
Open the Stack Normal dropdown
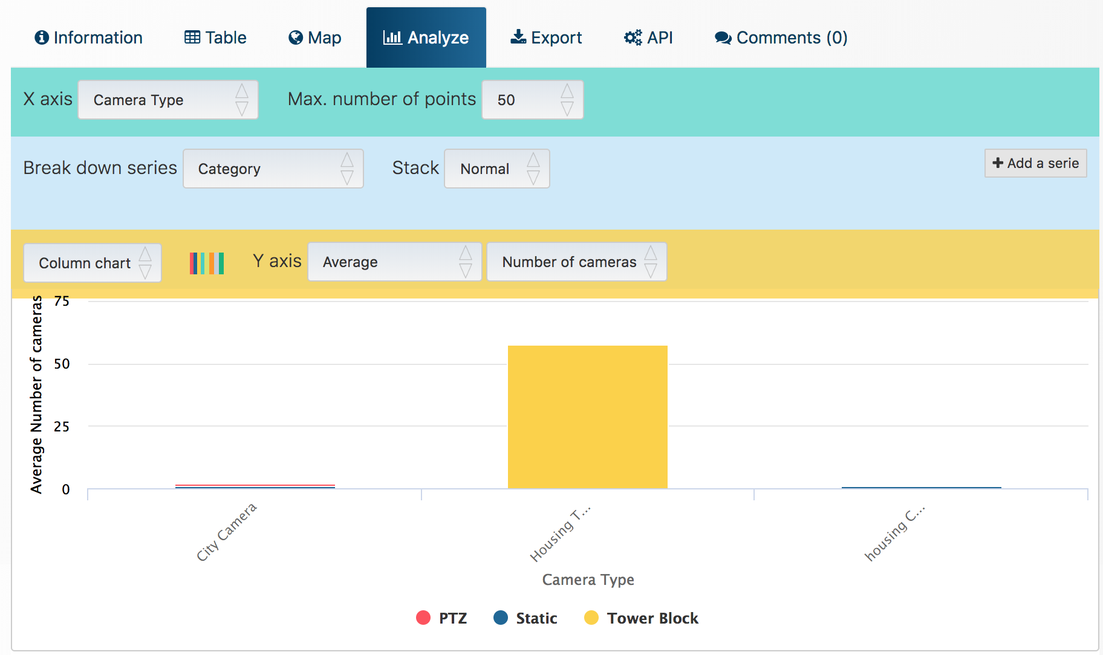497,169
